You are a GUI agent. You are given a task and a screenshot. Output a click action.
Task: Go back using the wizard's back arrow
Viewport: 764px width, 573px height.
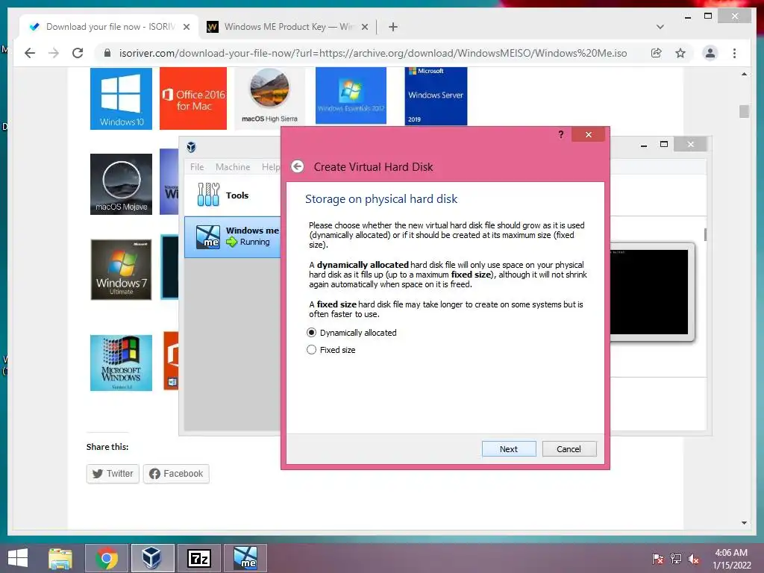298,166
